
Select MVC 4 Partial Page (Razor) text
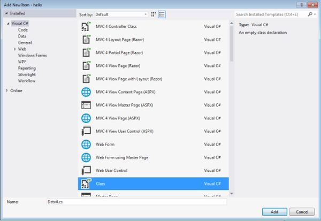[119, 52]
